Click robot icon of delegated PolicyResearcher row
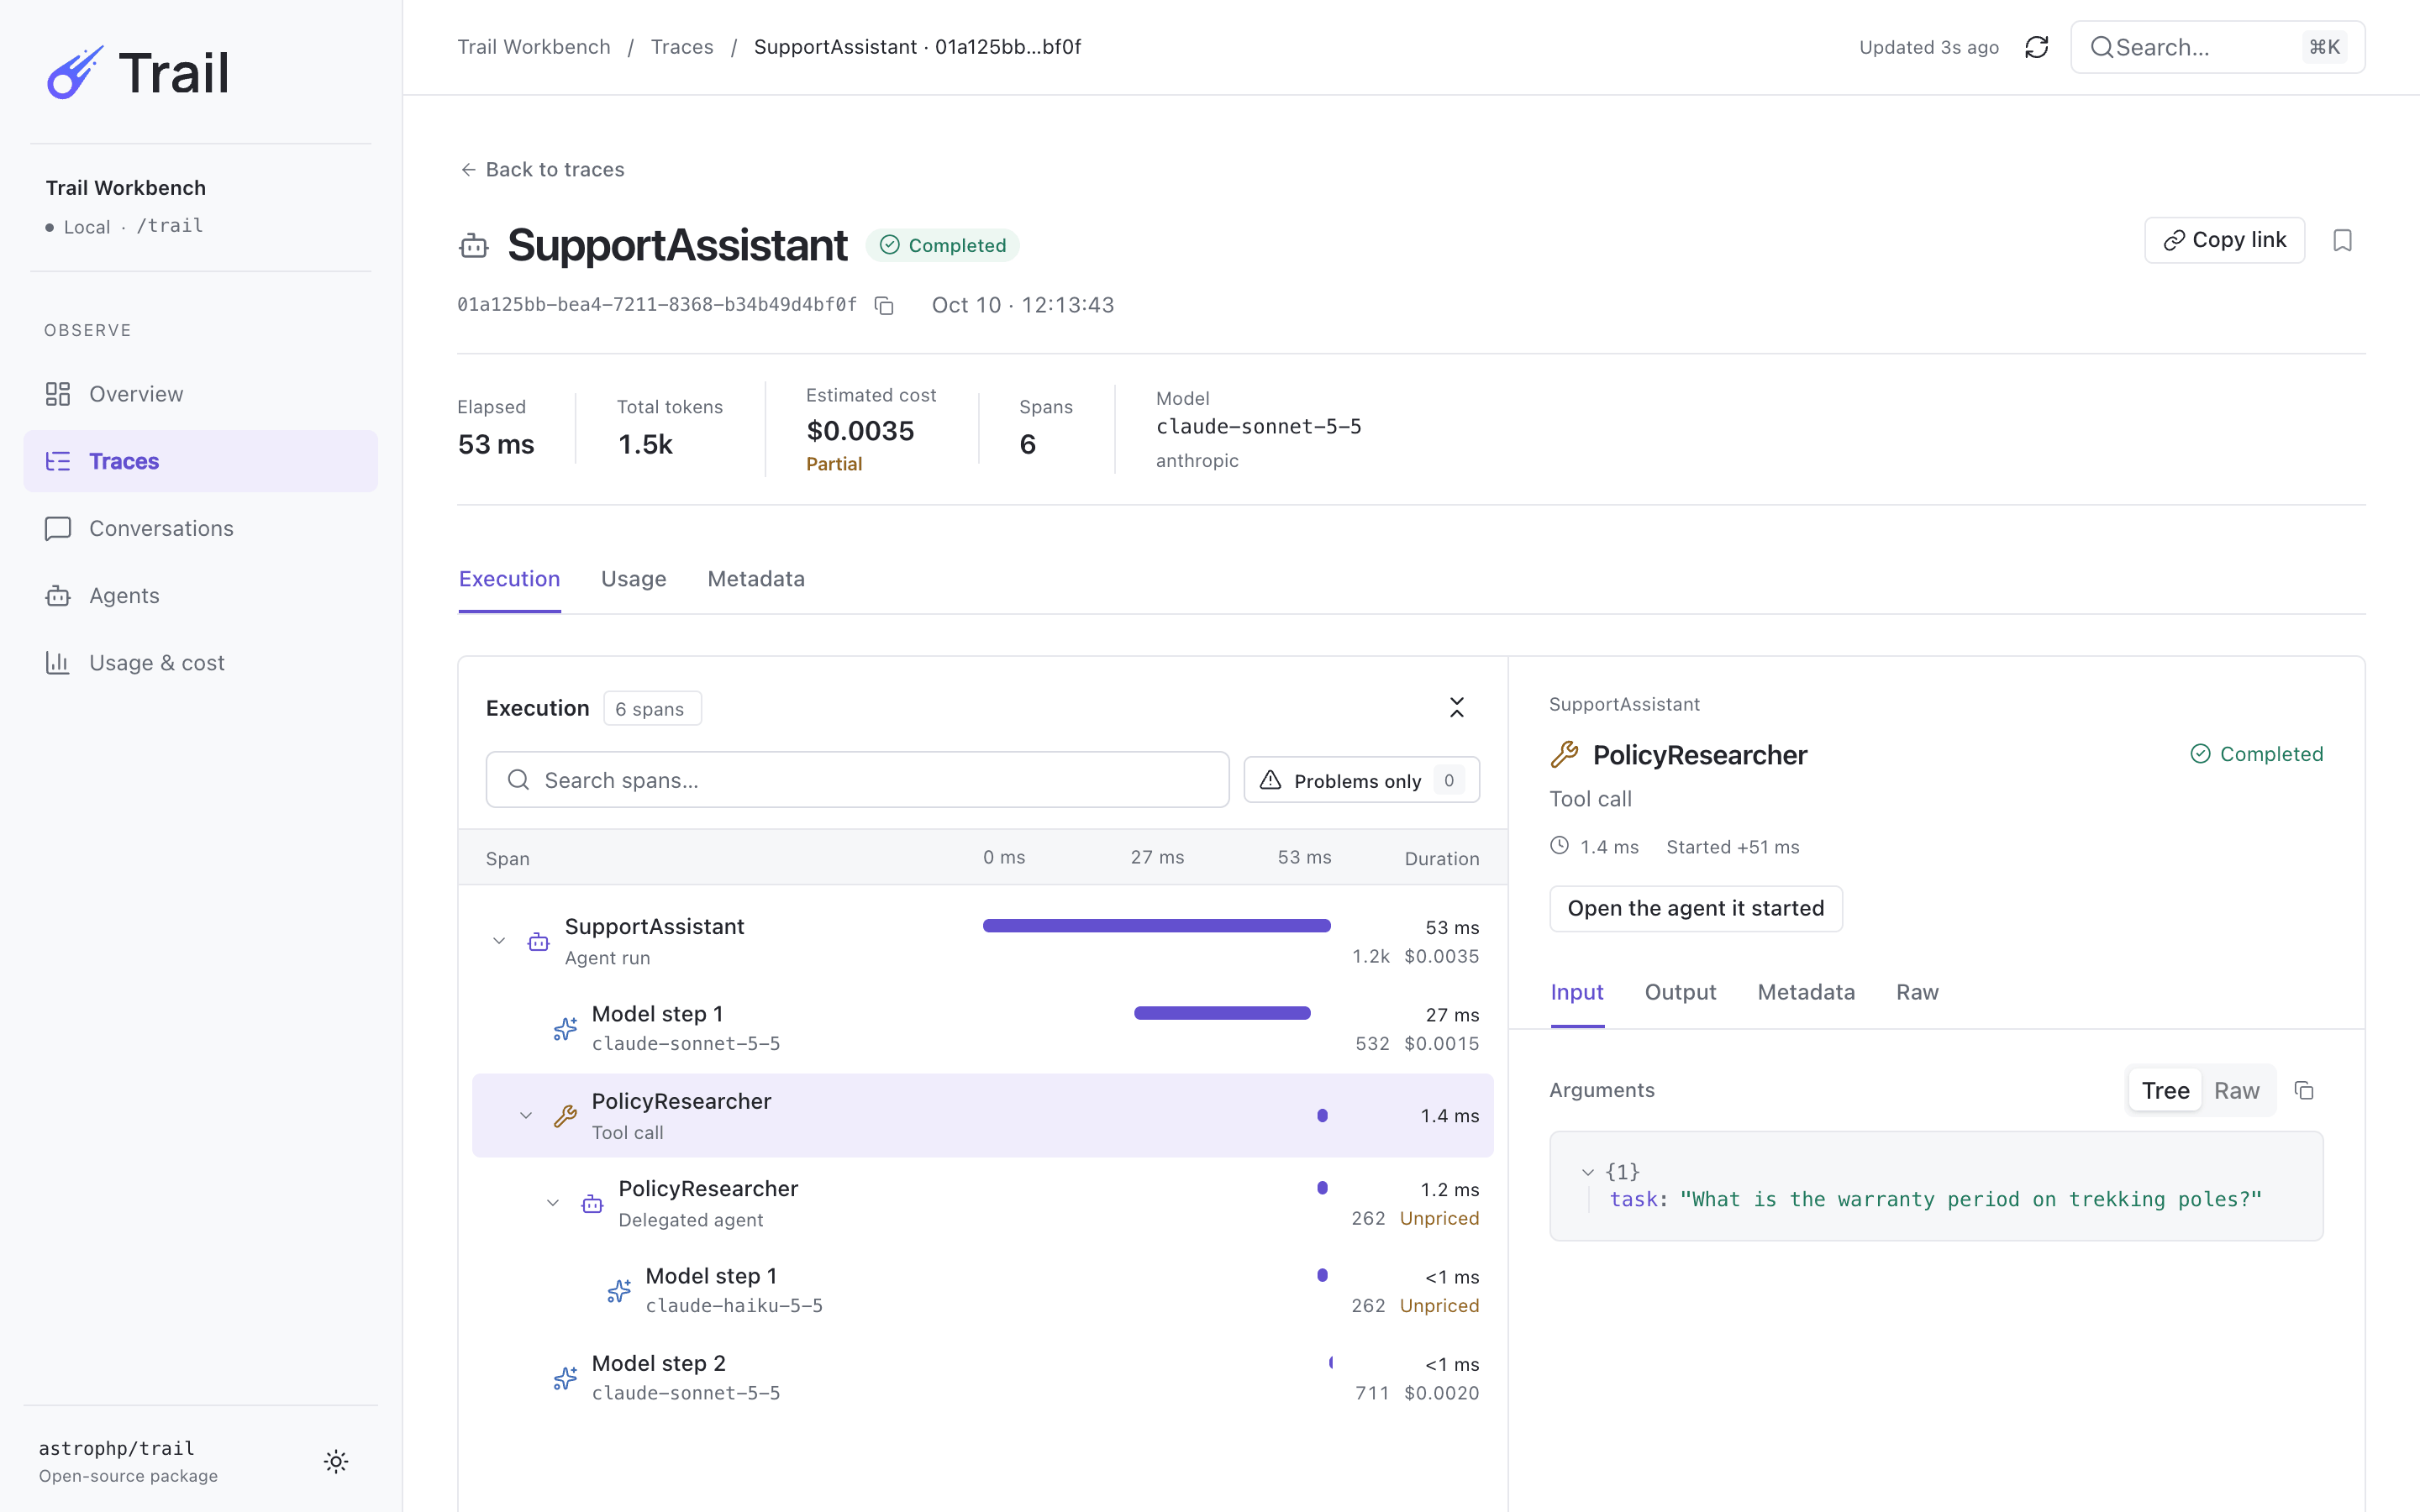 click(x=593, y=1204)
